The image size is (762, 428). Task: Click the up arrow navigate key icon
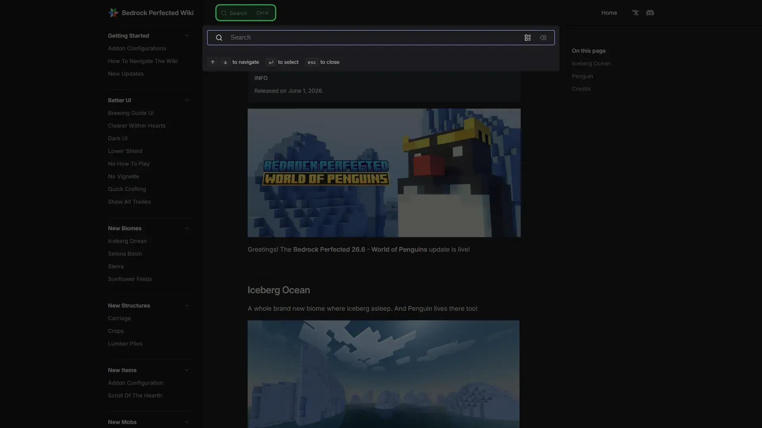[213, 62]
